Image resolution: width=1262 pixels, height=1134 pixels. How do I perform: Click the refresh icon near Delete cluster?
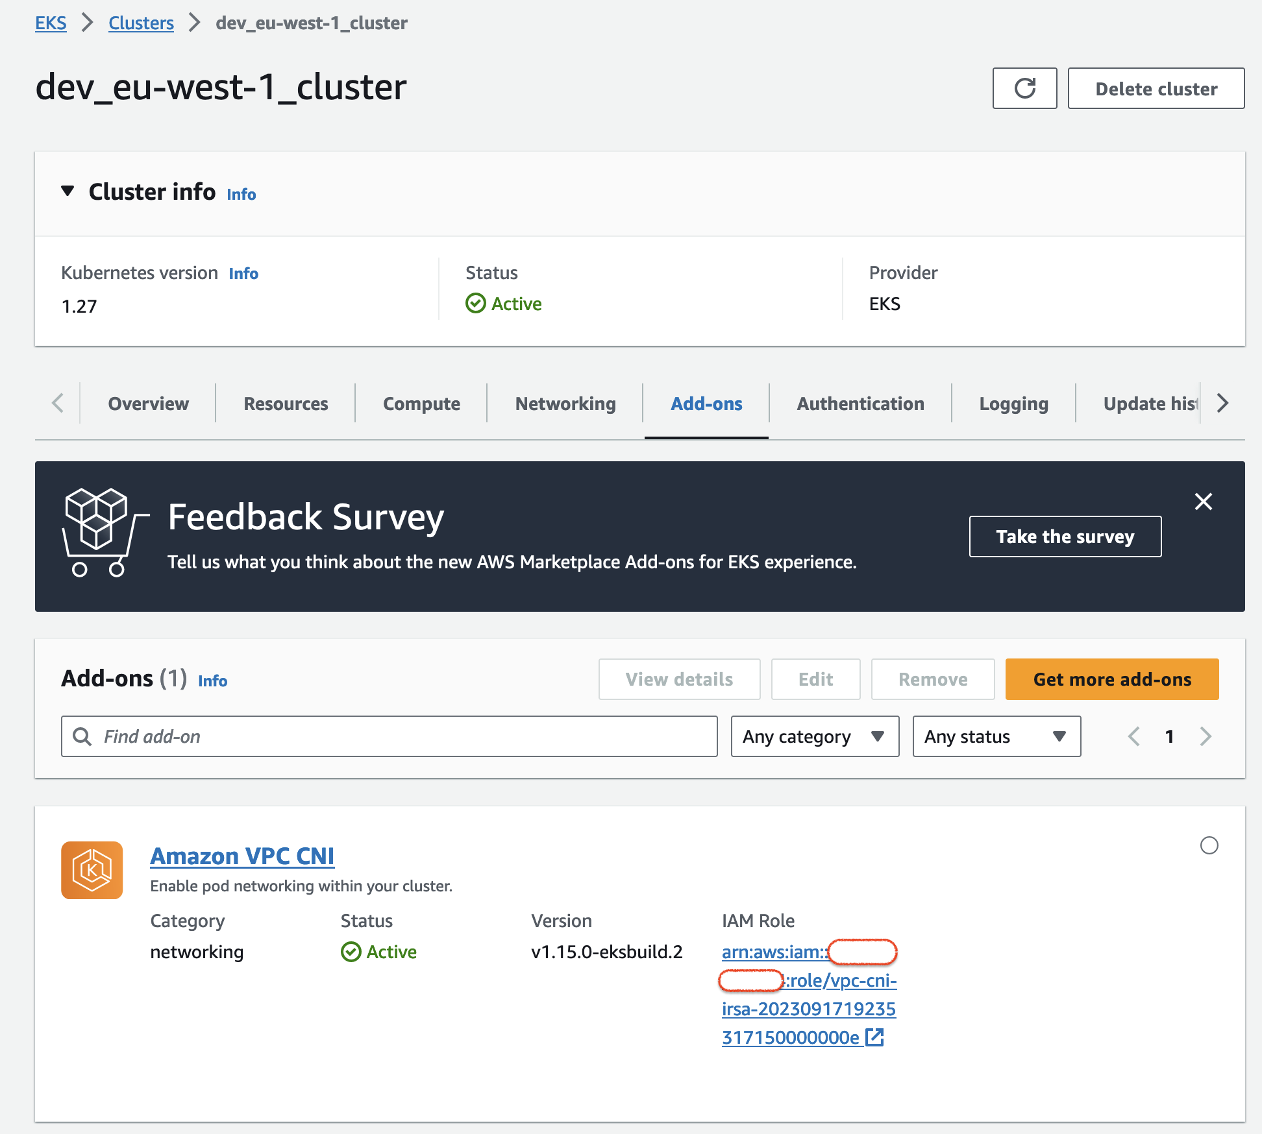pos(1024,88)
